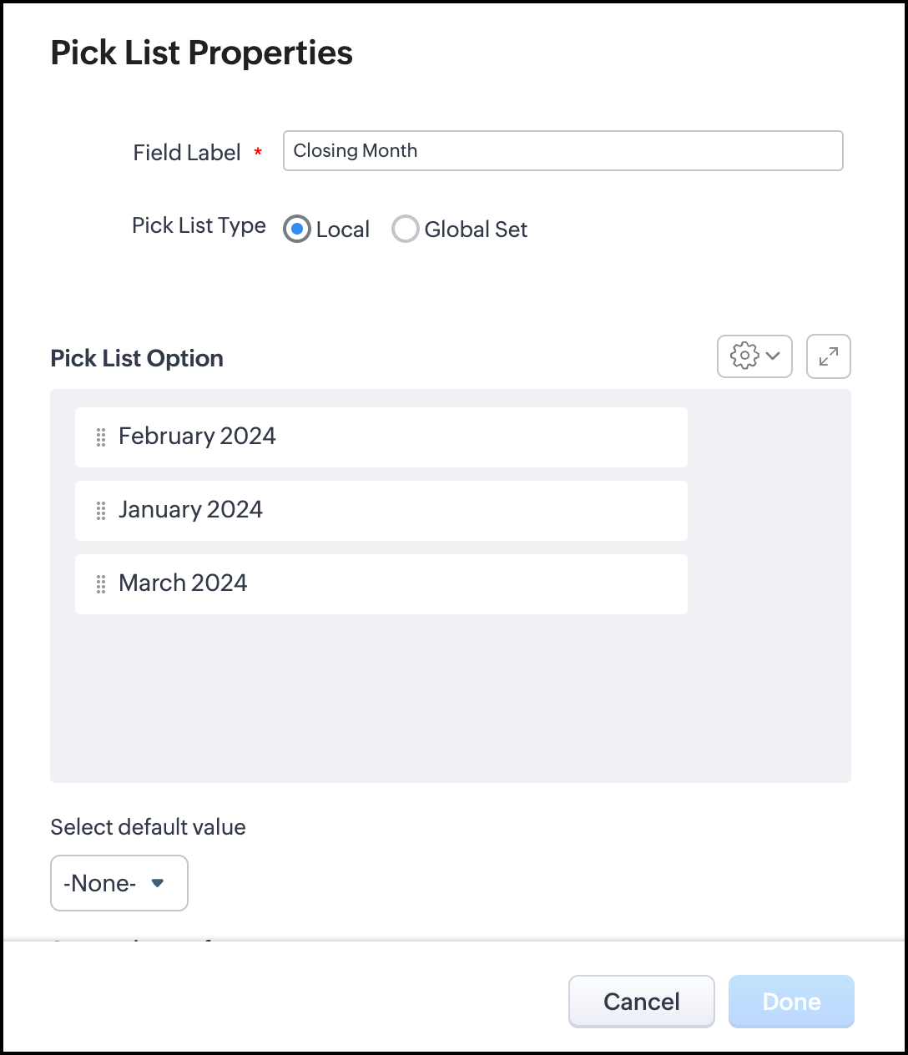The height and width of the screenshot is (1055, 908).
Task: Click the Pick List Properties heading
Action: 201,53
